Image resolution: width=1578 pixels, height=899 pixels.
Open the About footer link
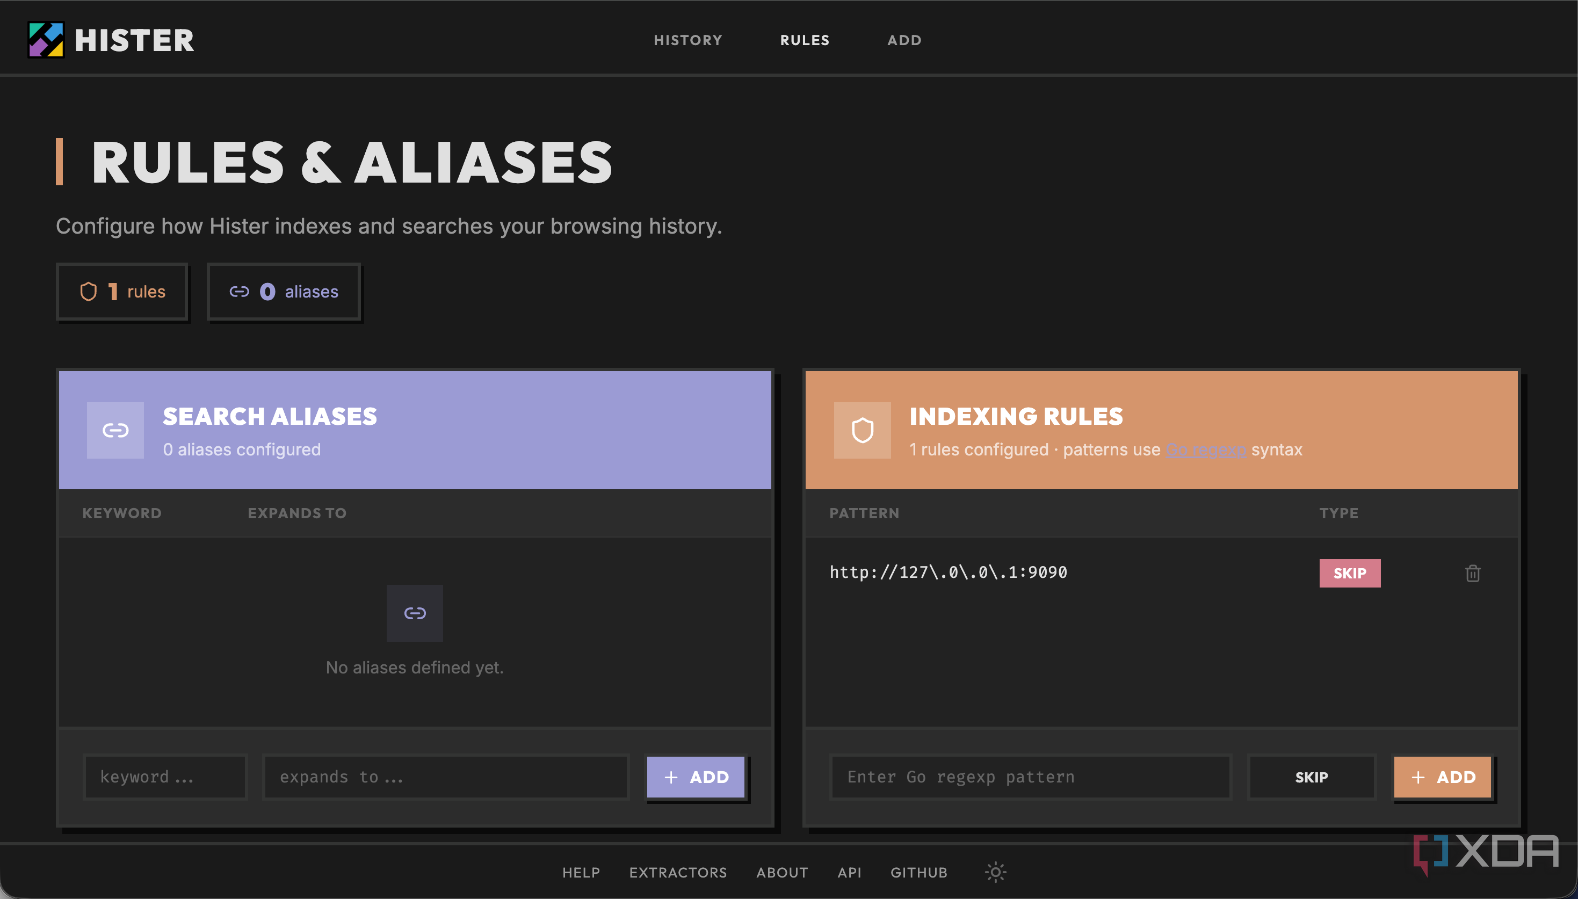coord(782,873)
